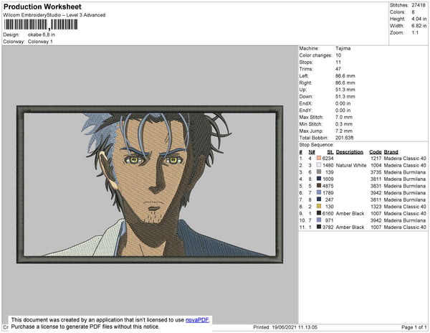Pick the dark navy swatch for stitch 247

point(319,200)
